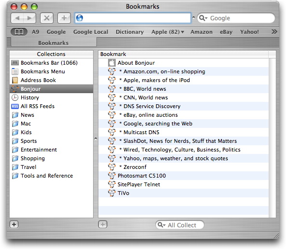
Task: Click the divider handle between the panes
Action: coord(95,139)
